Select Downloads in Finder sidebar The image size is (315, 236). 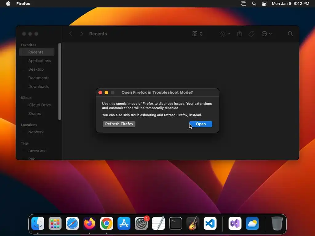pyautogui.click(x=37, y=86)
